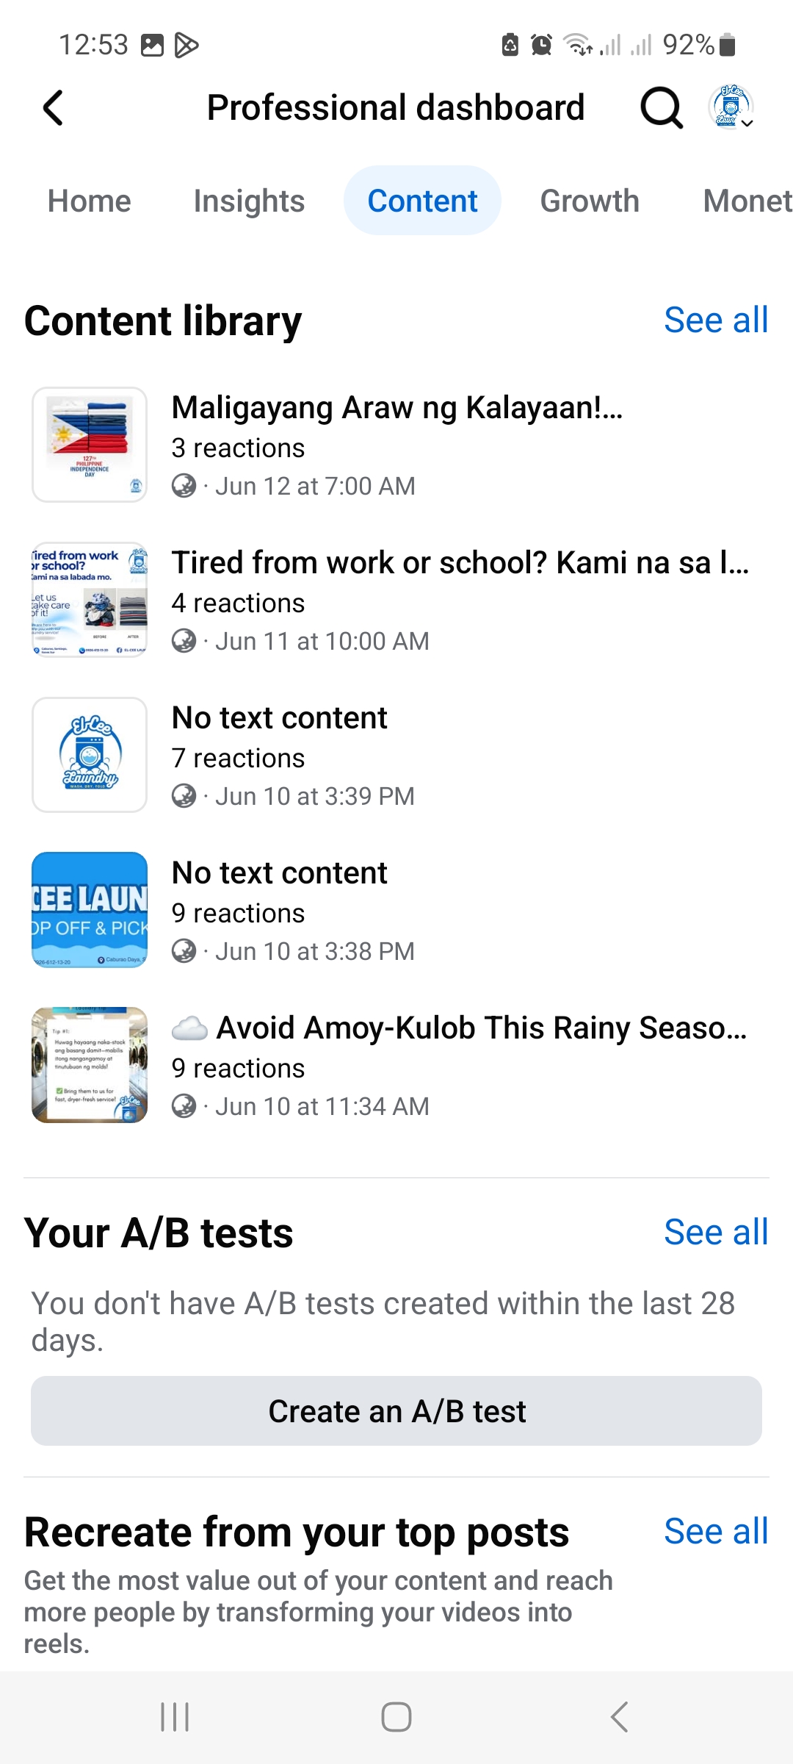Image resolution: width=793 pixels, height=1764 pixels.
Task: Open the El-Cee Laundry logo thumbnail post
Action: coord(90,755)
